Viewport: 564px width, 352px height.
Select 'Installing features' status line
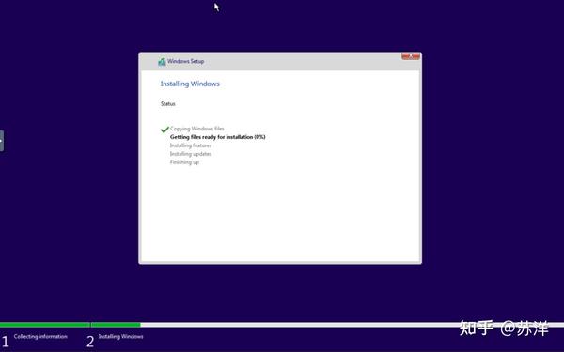click(191, 145)
